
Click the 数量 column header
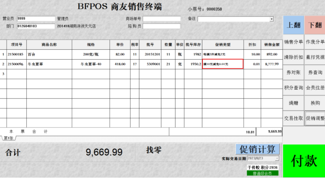pos(168,45)
